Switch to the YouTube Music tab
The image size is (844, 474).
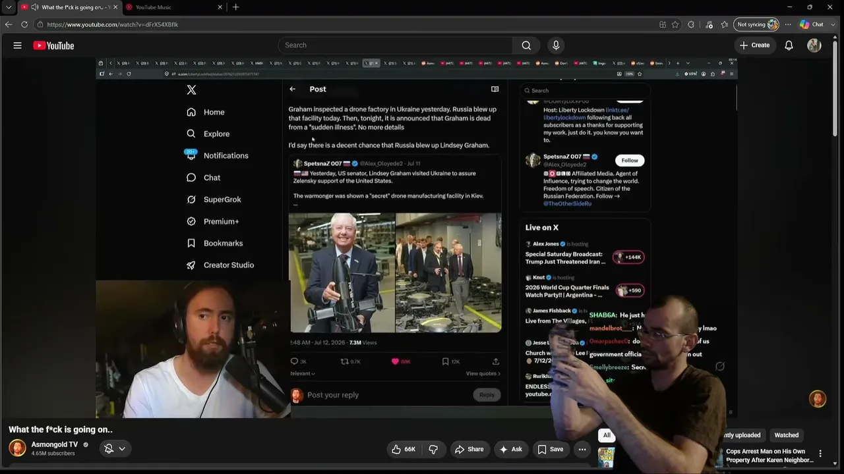175,7
